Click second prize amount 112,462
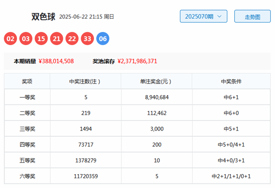 click(x=157, y=113)
